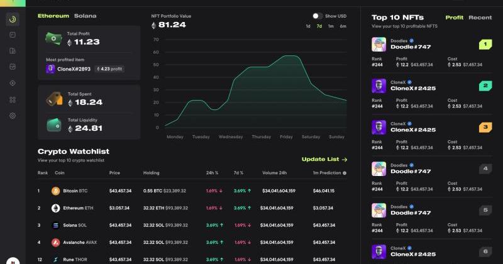Click the orange number 3 rank badge
The width and height of the screenshot is (503, 264).
[485, 127]
